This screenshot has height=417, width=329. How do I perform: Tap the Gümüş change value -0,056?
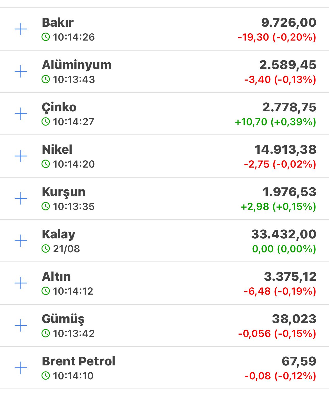[x=254, y=334]
